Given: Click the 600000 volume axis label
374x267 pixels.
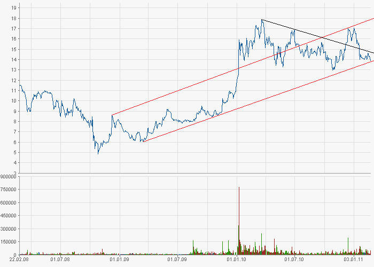Looking at the screenshot, I should [x=9, y=202].
